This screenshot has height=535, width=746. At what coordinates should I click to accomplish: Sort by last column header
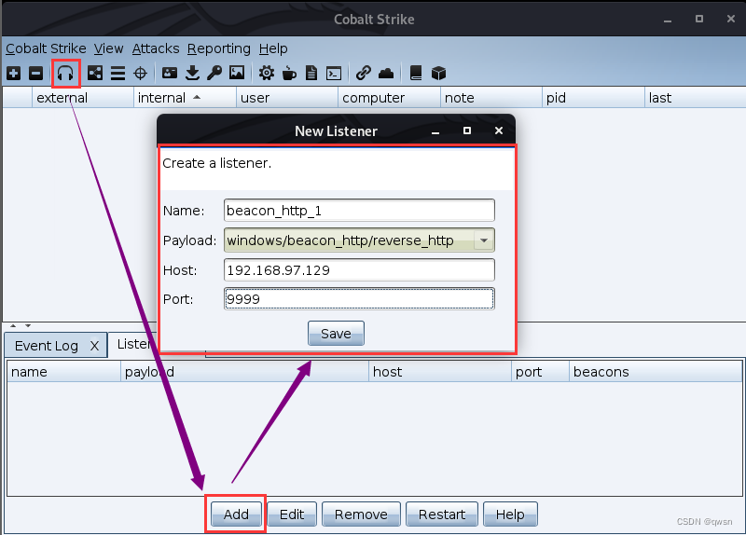(x=695, y=98)
